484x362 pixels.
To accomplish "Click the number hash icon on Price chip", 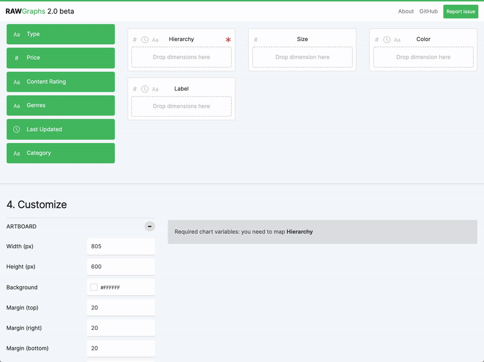I will coord(17,58).
